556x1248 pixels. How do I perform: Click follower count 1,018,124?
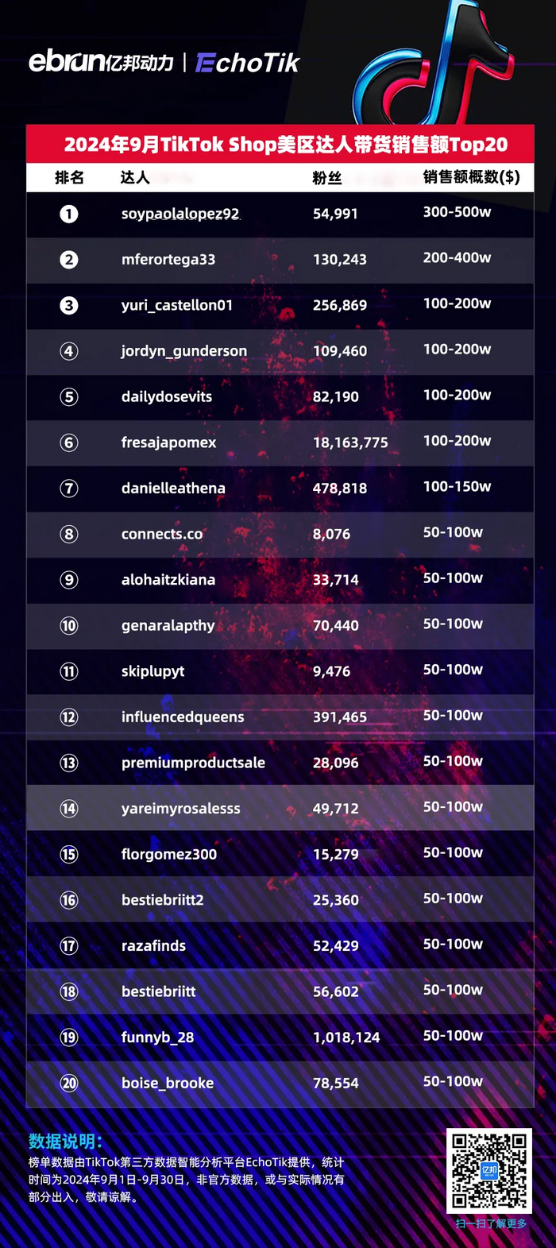pyautogui.click(x=346, y=1037)
